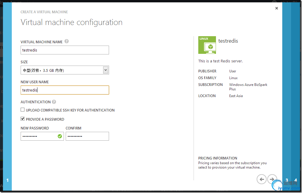Click the testredis title in summary panel
This screenshot has height=193, width=302.
click(228, 41)
